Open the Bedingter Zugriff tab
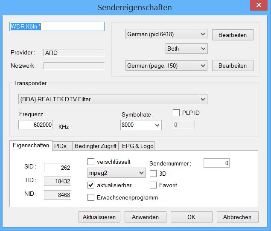Screen dimensions: 271x231 [95, 146]
